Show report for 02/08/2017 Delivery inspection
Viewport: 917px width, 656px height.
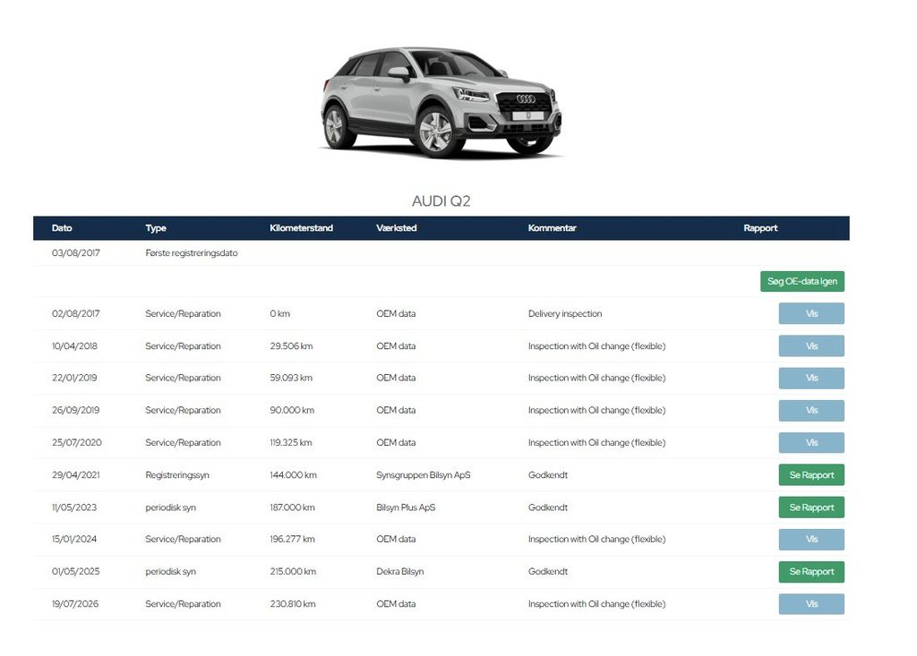811,313
